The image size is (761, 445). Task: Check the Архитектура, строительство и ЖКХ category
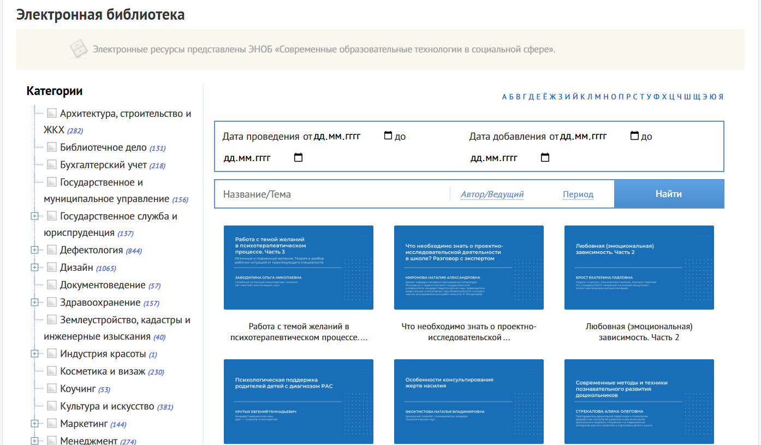pos(52,113)
